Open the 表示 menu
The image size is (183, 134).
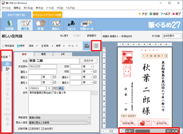point(40,8)
